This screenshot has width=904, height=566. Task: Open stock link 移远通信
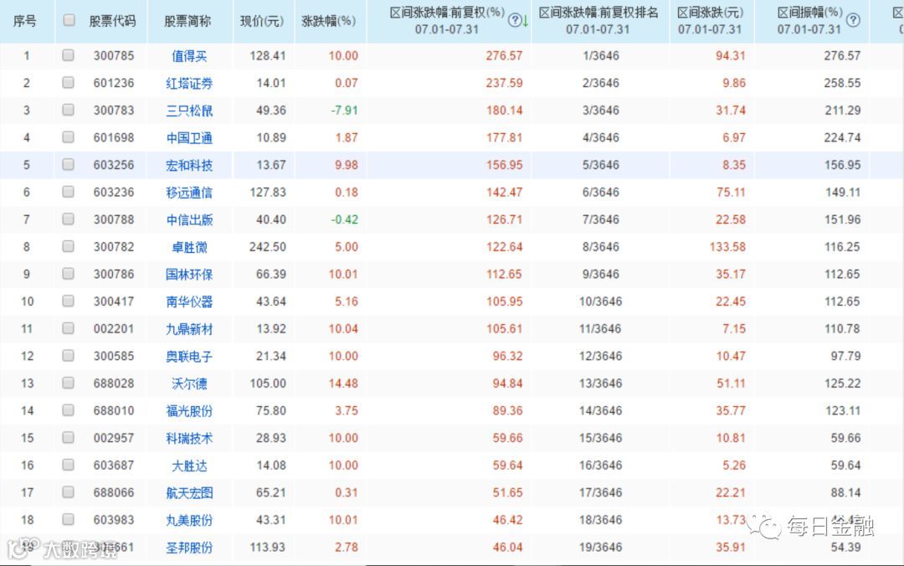[189, 192]
